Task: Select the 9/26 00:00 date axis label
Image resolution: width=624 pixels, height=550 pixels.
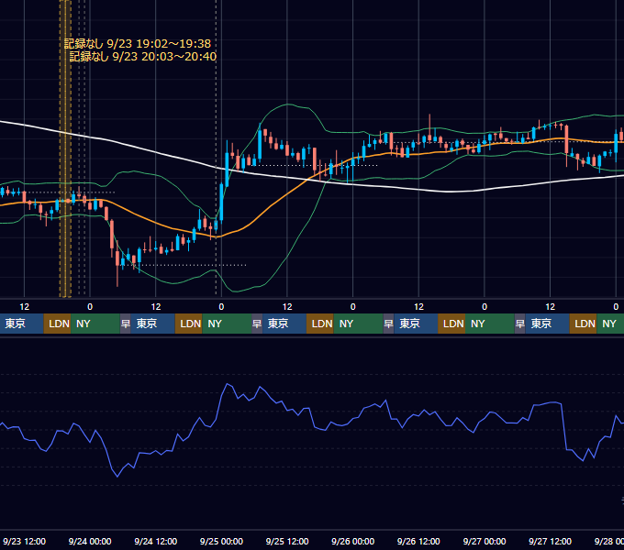Action: 353,541
